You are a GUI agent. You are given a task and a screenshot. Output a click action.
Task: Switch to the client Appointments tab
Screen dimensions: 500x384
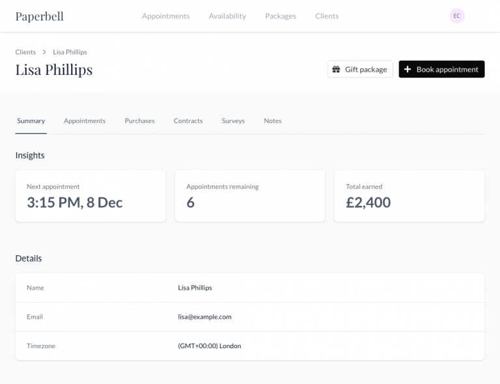(85, 121)
